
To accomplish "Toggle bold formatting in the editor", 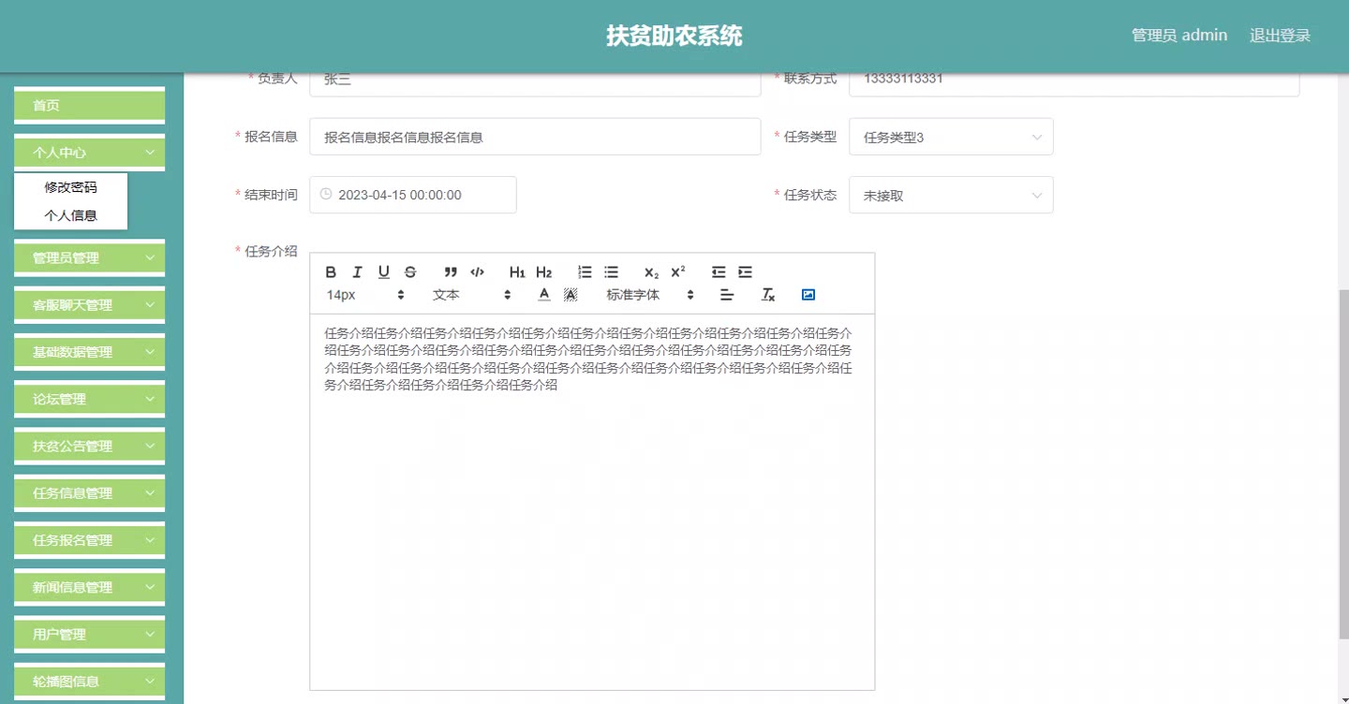I will coord(331,272).
